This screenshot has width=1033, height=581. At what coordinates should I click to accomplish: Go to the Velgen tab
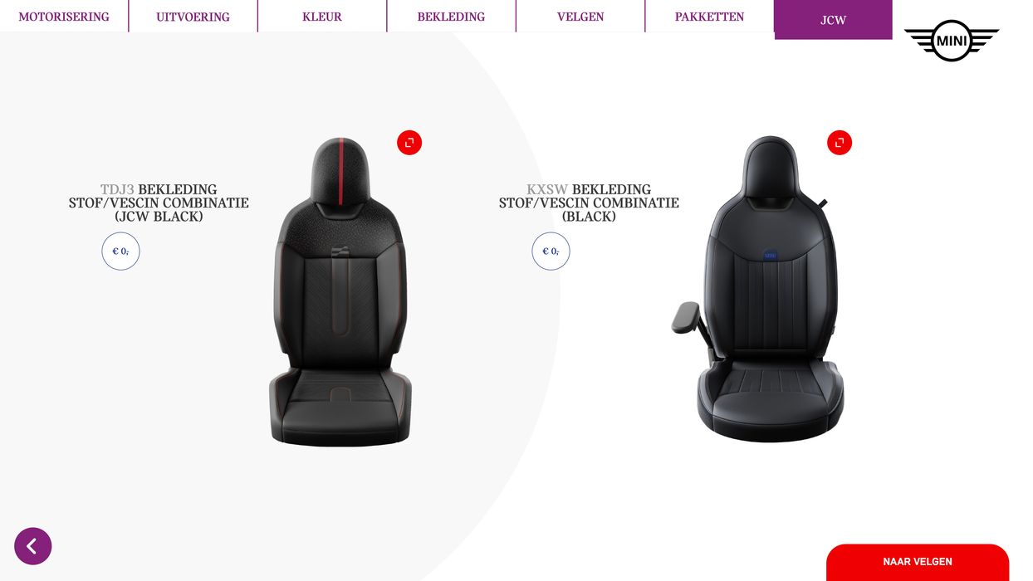(580, 17)
